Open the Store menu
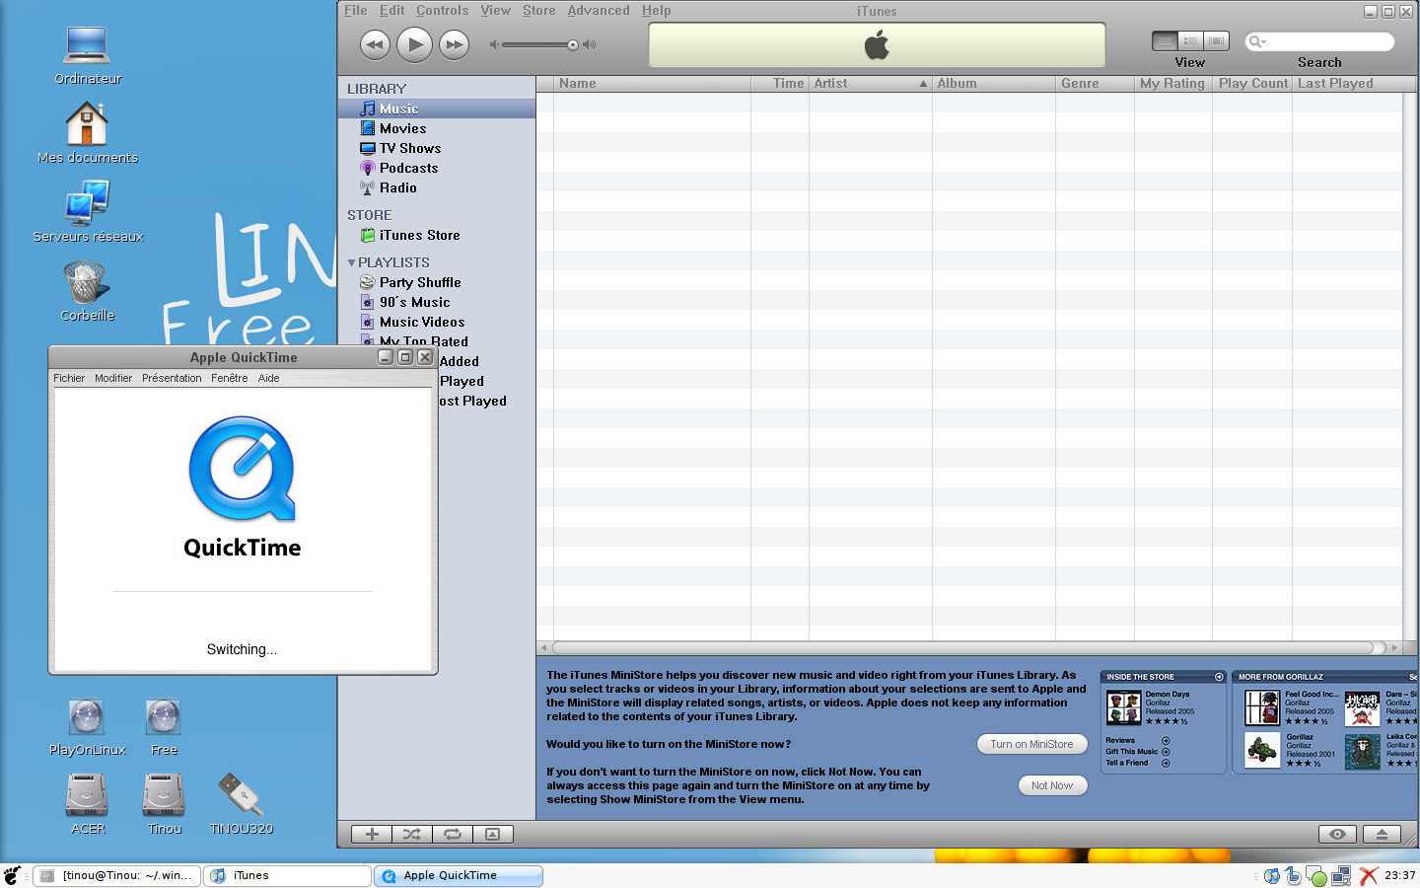 (x=538, y=10)
